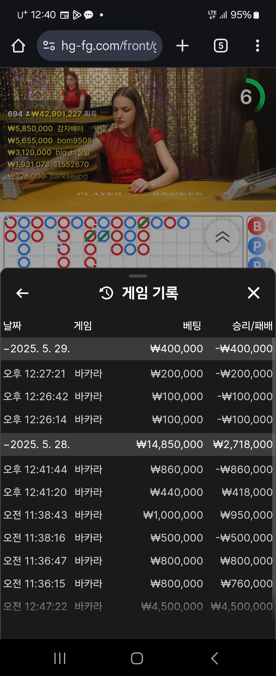This screenshot has height=676, width=276.
Task: Go back with the left arrow in game history
Action: tap(22, 293)
